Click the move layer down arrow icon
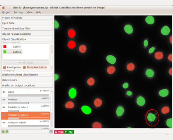 7,132
